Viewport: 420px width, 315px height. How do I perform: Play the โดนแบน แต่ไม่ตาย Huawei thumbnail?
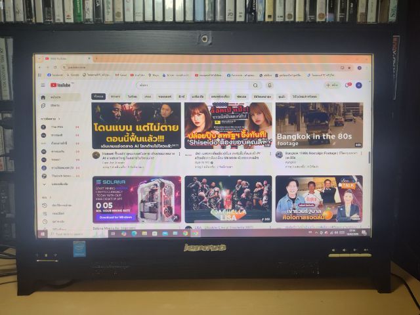coord(136,125)
